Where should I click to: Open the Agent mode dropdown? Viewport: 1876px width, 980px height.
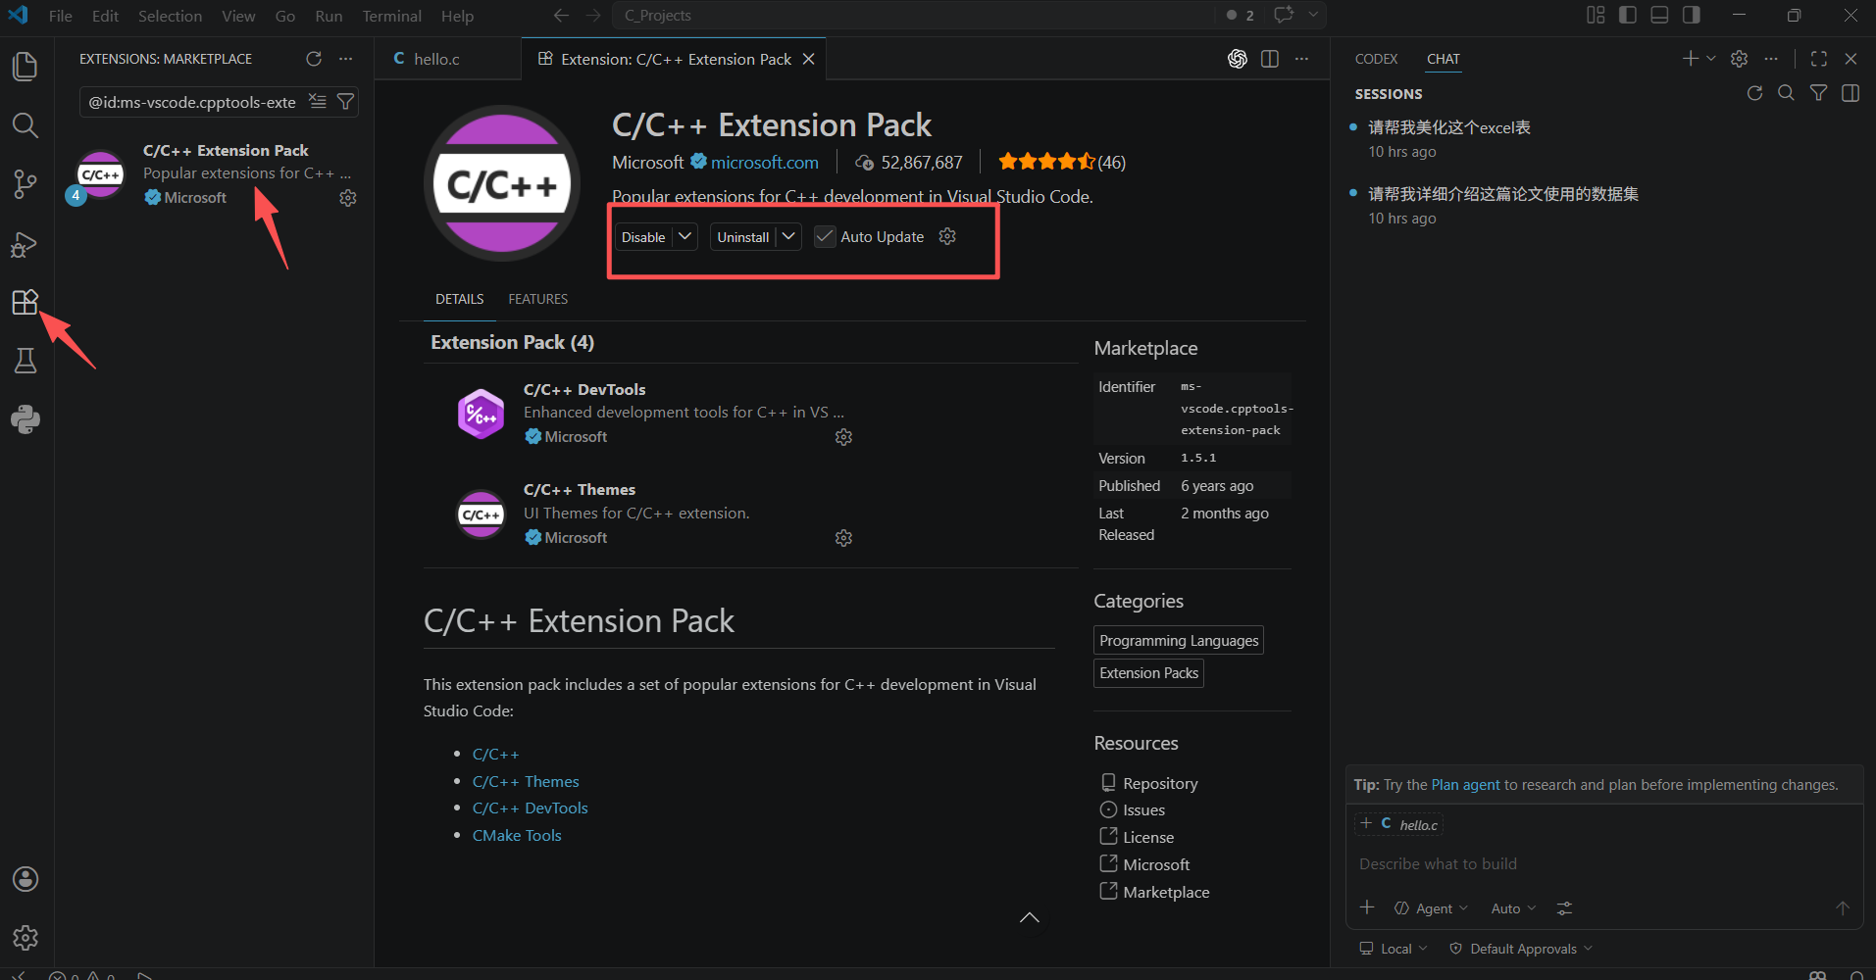1431,908
